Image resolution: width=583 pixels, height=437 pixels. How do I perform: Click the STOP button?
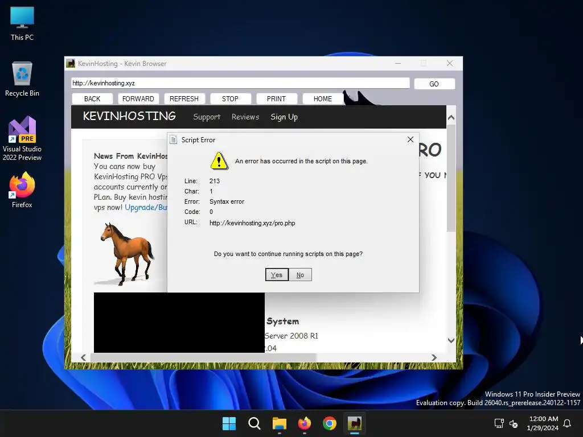pyautogui.click(x=230, y=99)
